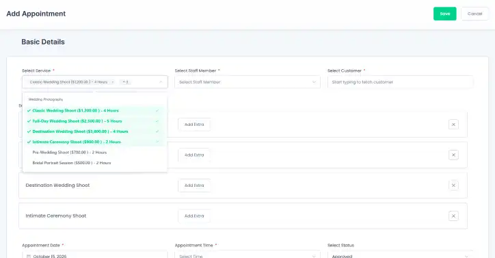Screen dimensions: 495x258
Task: Open the Appointment Time dropdown
Action: coord(247,255)
